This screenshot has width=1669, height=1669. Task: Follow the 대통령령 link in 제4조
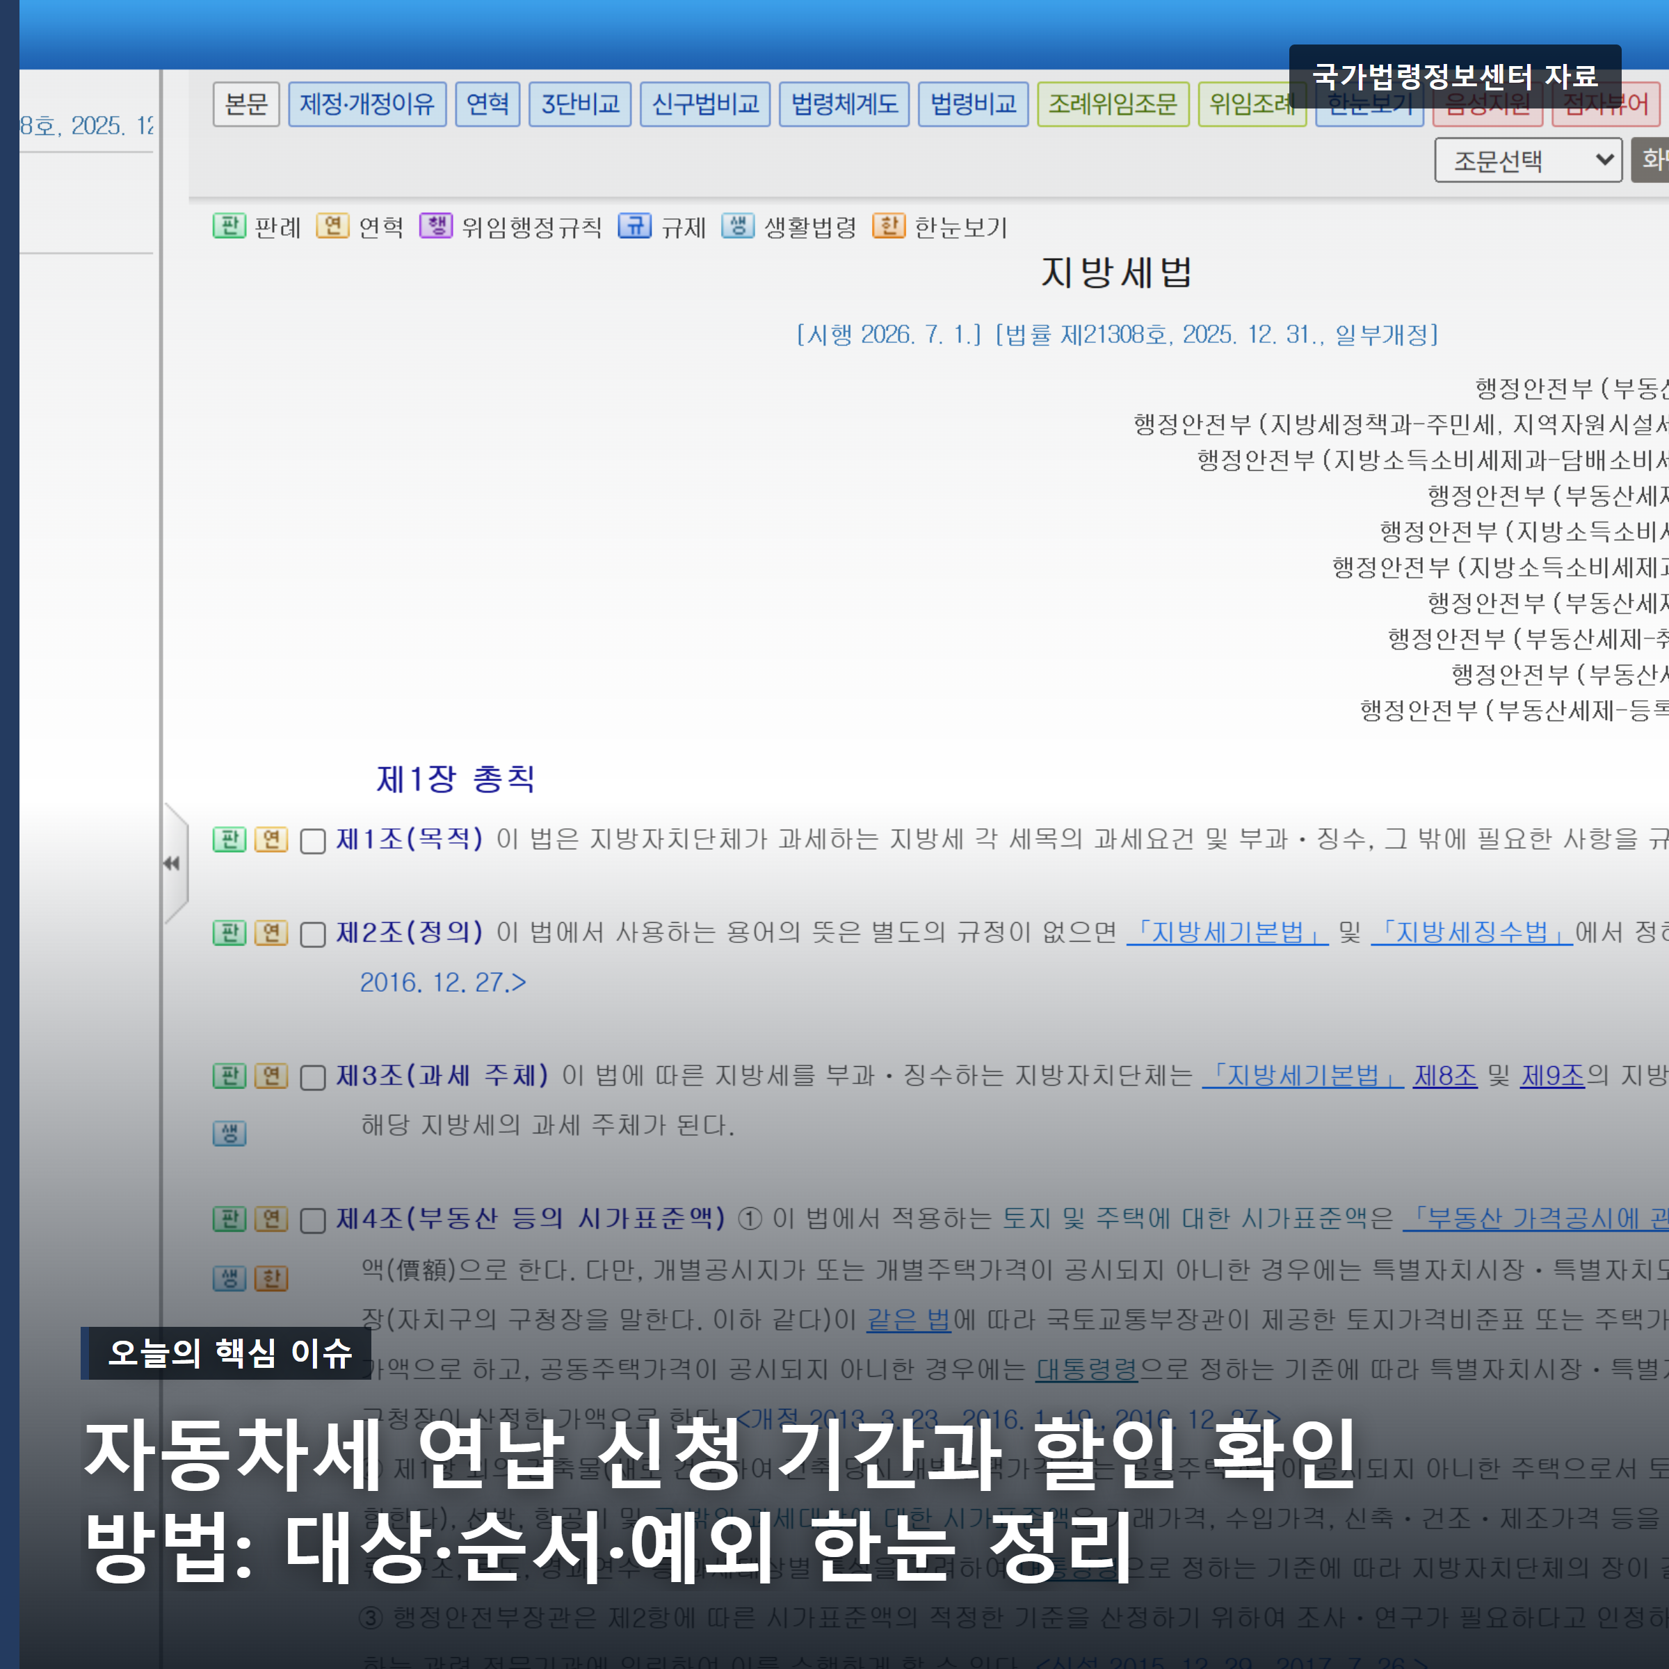[x=1086, y=1369]
